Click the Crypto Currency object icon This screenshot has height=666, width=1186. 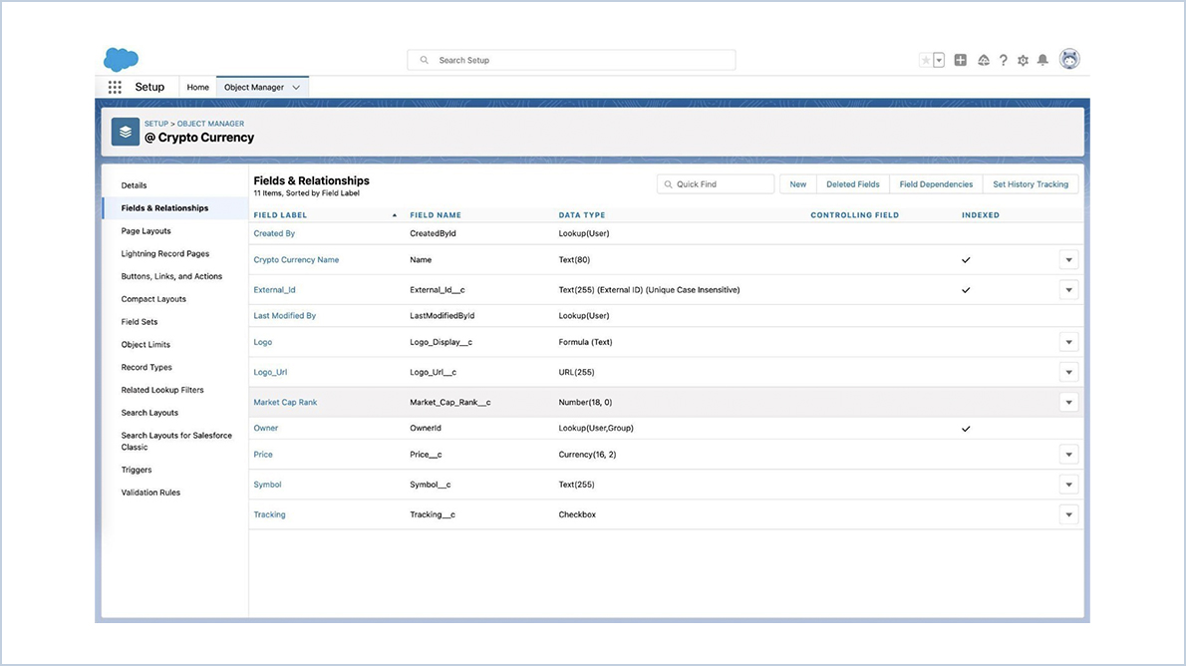(x=125, y=130)
